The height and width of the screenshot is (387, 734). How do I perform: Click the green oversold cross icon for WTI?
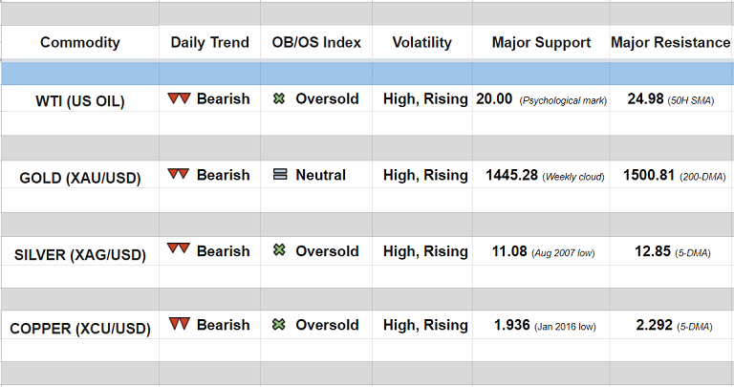tap(279, 98)
